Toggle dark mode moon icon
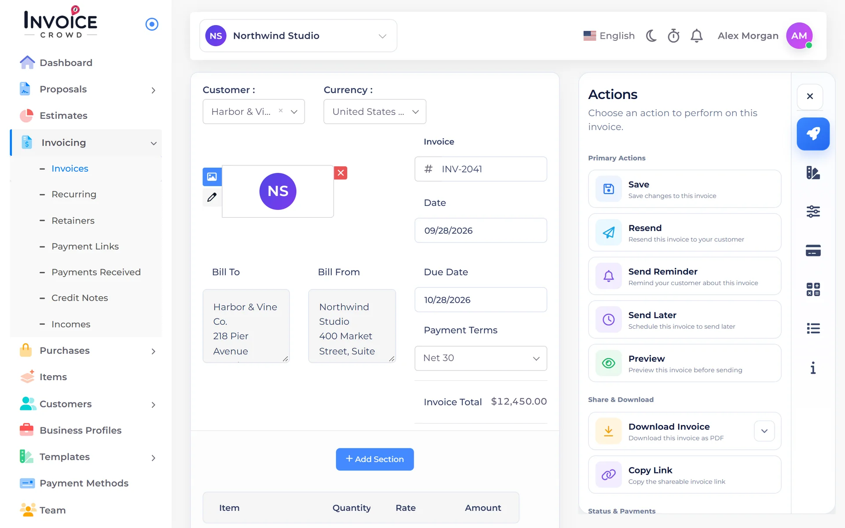Screen dimensions: 845x528 (x=651, y=36)
